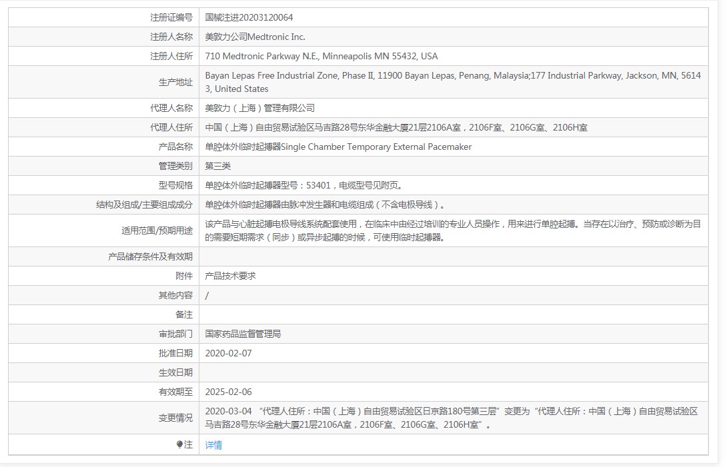Click the 型号规格 row label
Viewport: 727px width, 467px height.
click(x=175, y=185)
